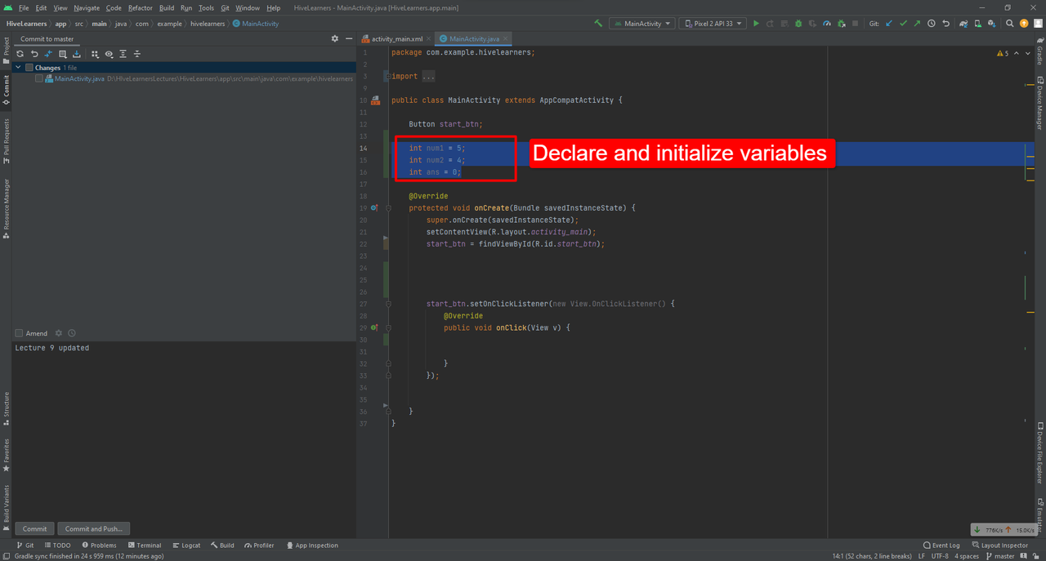Open the SDK Manager toolbar icon
Viewport: 1046px width, 561px height.
click(991, 24)
